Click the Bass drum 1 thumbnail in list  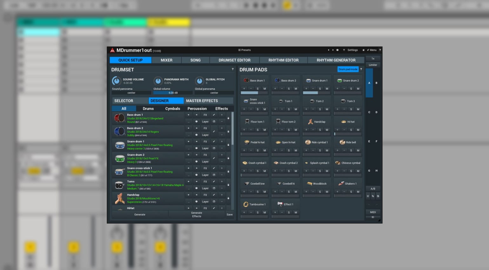[x=119, y=118]
